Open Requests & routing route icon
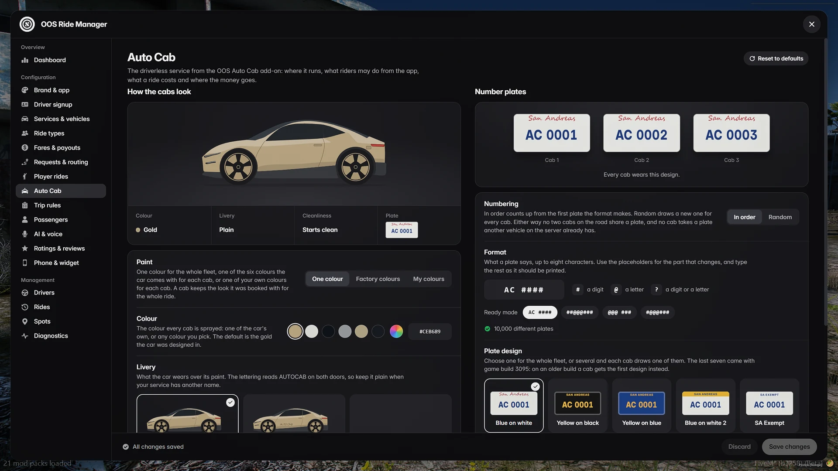838x471 pixels. click(x=25, y=162)
